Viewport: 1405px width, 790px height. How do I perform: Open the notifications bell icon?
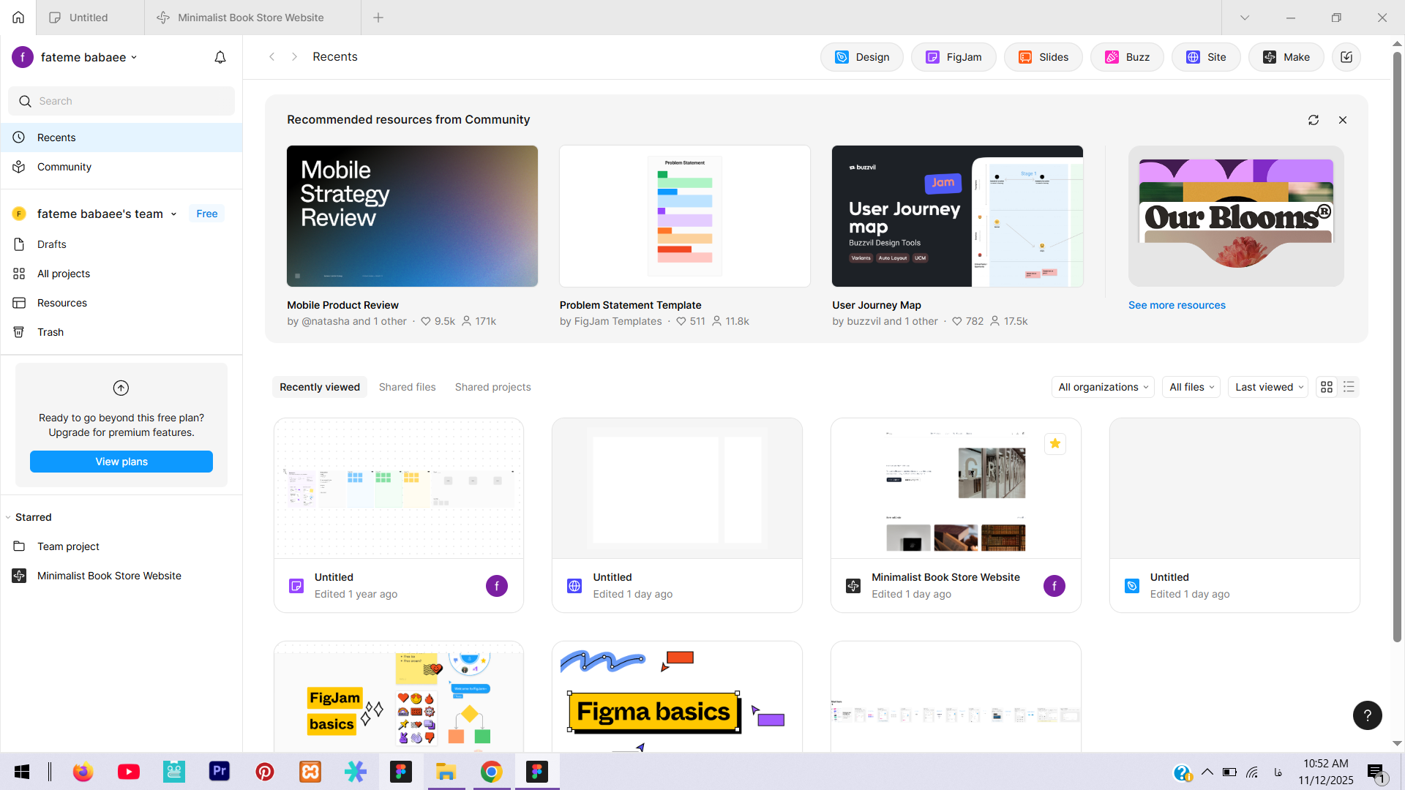[x=220, y=57]
